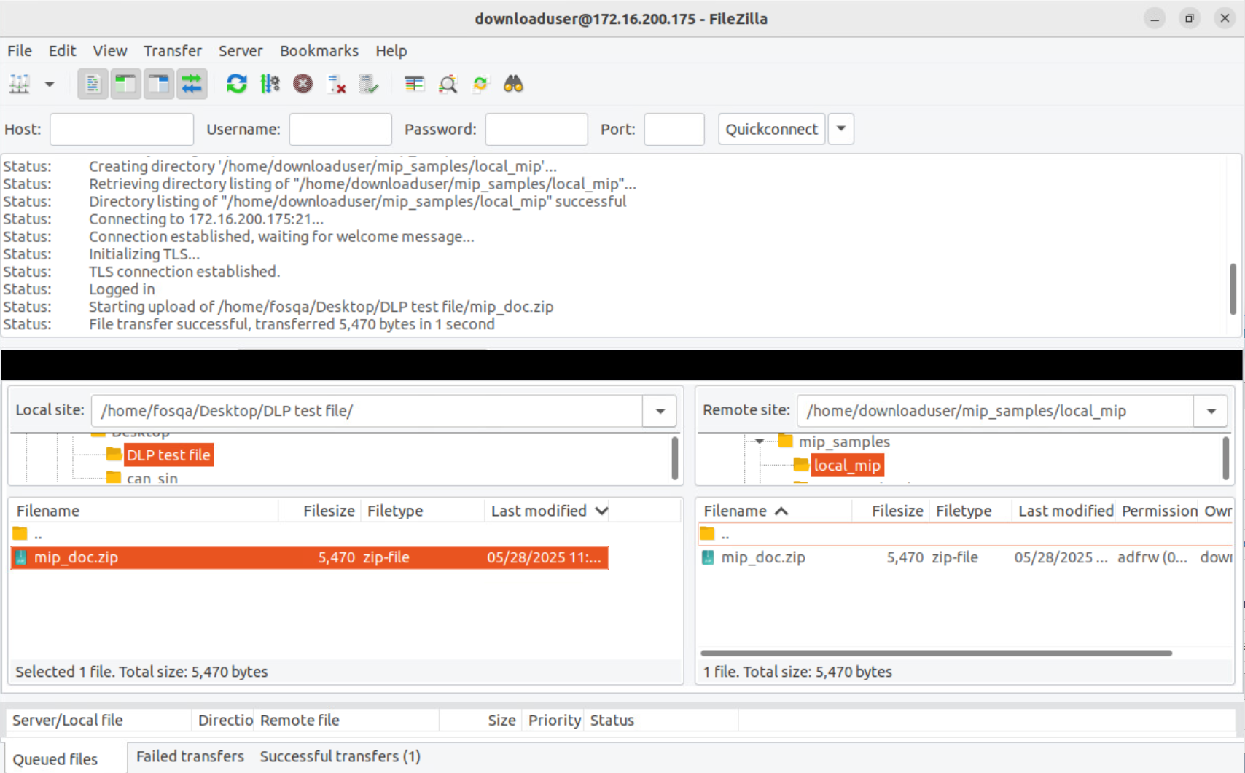The height and width of the screenshot is (773, 1245).
Task: Toggle the message log display
Action: coord(93,85)
